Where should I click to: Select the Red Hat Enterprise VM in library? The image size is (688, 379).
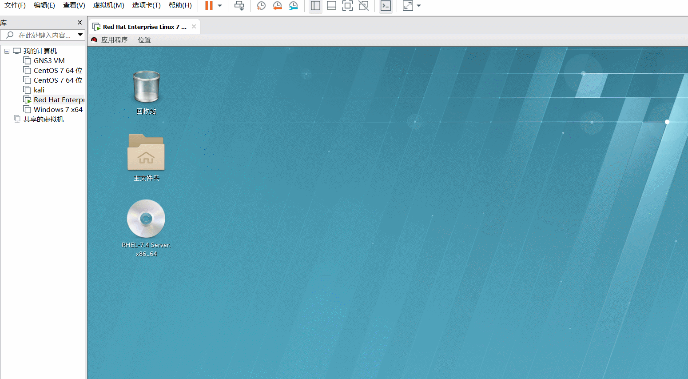pos(59,100)
